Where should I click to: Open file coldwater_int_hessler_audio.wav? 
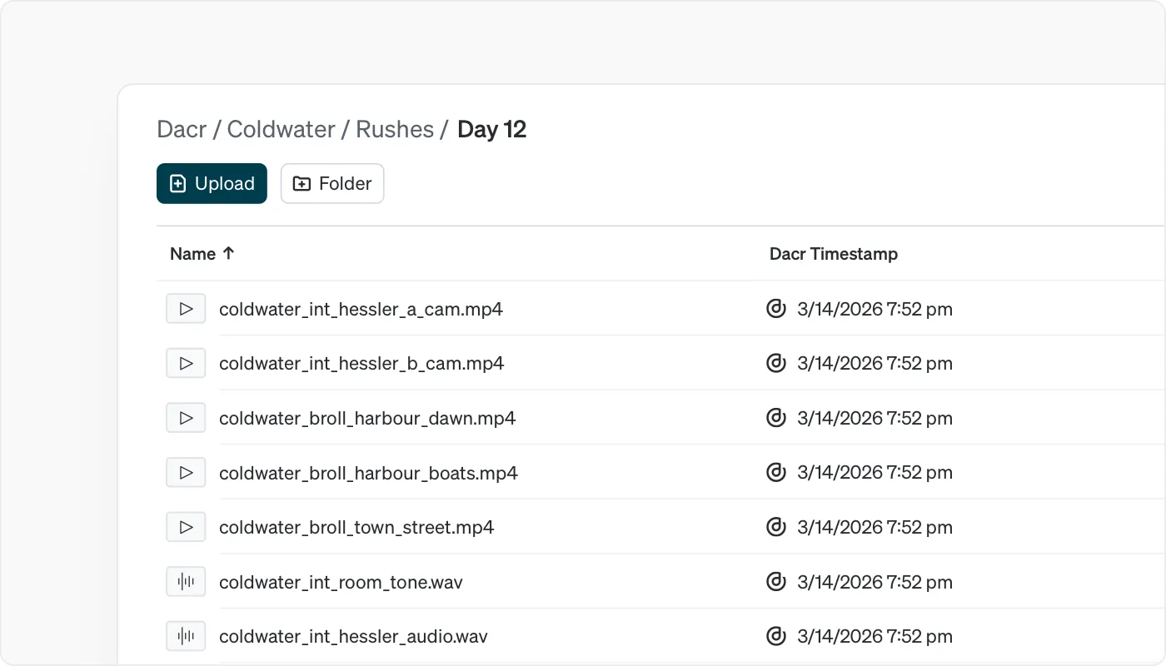tap(353, 637)
